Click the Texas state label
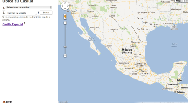Viewport: 188px width, 103px height. coord(140,18)
